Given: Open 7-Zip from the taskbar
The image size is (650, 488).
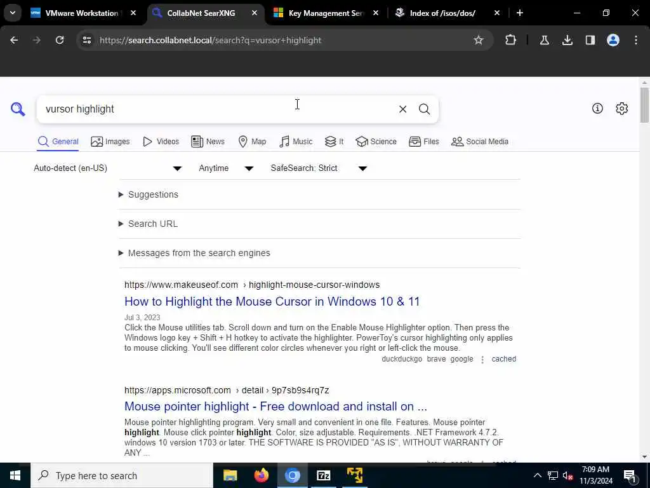Looking at the screenshot, I should [x=323, y=475].
